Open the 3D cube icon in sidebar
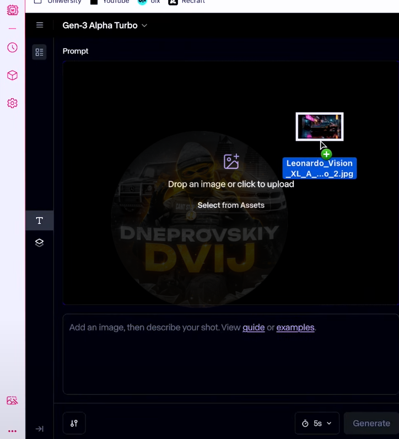399x439 pixels. 12,76
